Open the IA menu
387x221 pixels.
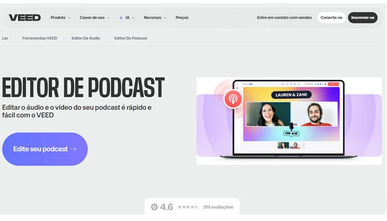(128, 18)
